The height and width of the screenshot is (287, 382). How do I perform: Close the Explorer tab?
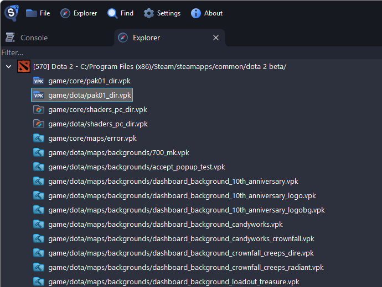point(216,38)
